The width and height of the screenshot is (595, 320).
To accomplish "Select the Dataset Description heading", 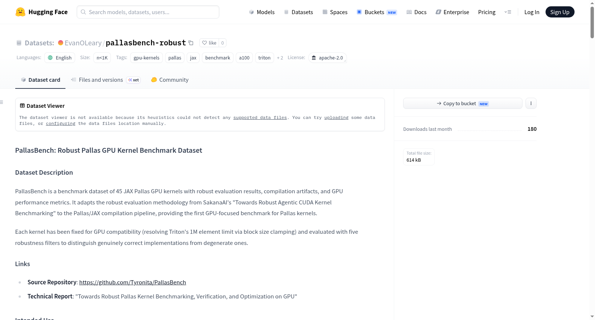I will tap(44, 172).
